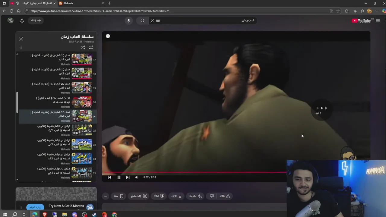Open browser tab actions menu icon
This screenshot has width=386, height=217.
[4, 3]
